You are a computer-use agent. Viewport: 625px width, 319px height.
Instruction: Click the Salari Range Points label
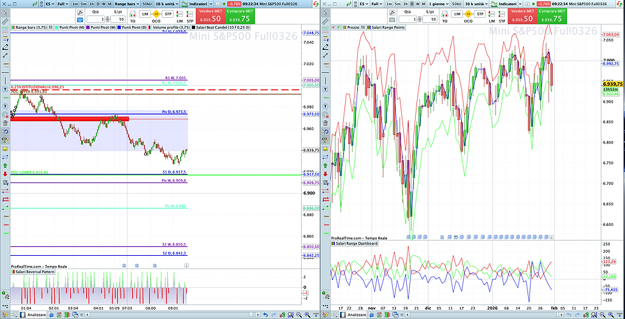click(x=386, y=27)
